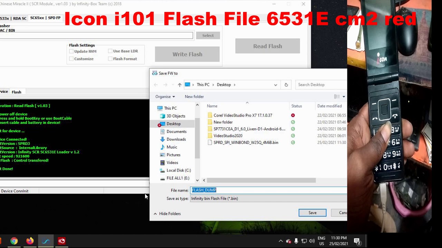Toggle Flash Format checkbox
This screenshot has height=248, width=442.
click(x=110, y=59)
